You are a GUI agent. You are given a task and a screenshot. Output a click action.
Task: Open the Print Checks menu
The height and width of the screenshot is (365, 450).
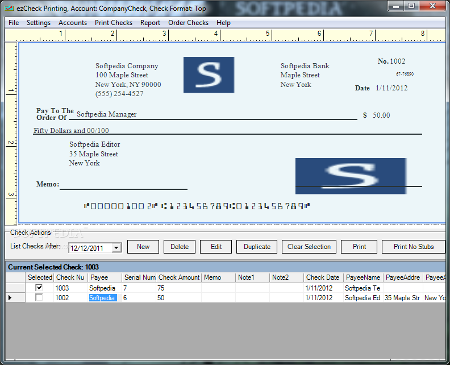click(114, 23)
